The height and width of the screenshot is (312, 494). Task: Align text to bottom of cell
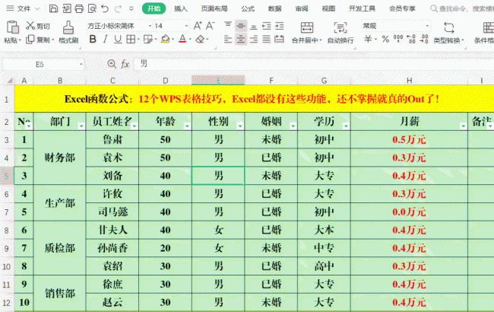click(254, 26)
